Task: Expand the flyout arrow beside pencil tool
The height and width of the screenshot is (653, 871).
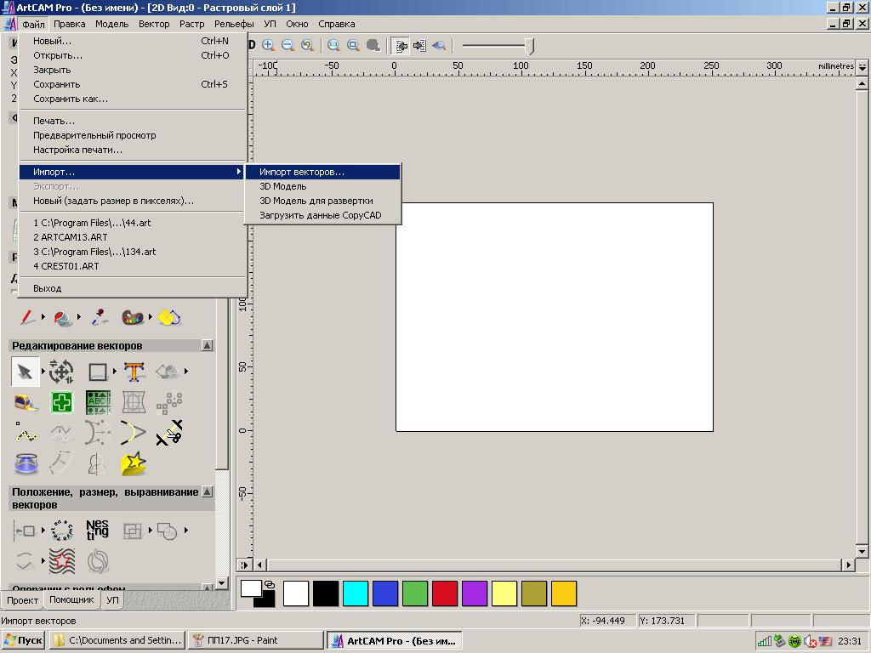Action: [43, 317]
